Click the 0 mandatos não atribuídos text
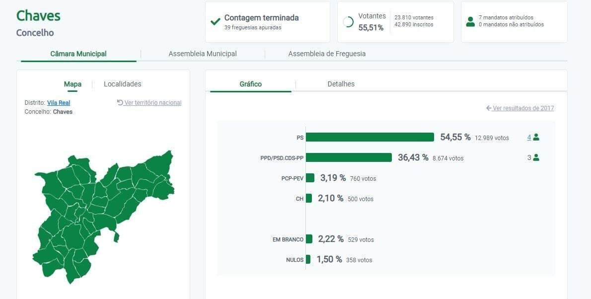The image size is (591, 299). click(x=511, y=24)
